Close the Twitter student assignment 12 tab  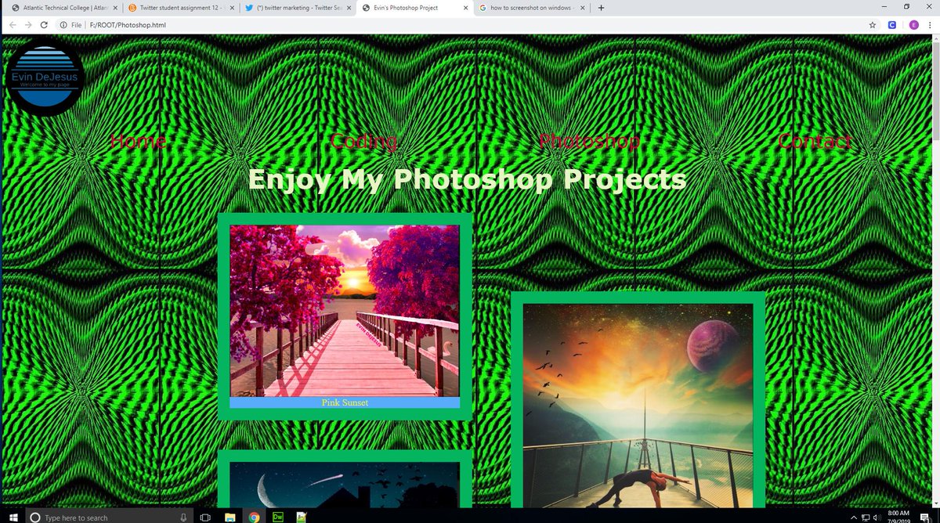233,8
